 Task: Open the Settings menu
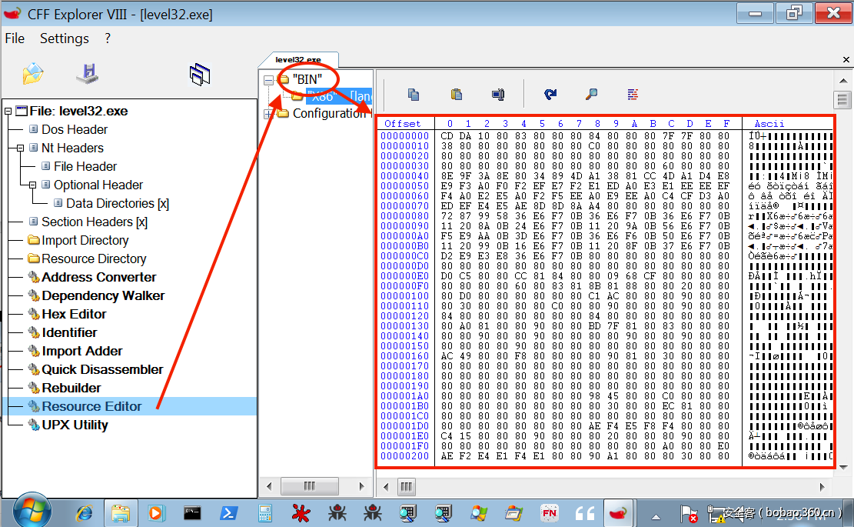[64, 38]
